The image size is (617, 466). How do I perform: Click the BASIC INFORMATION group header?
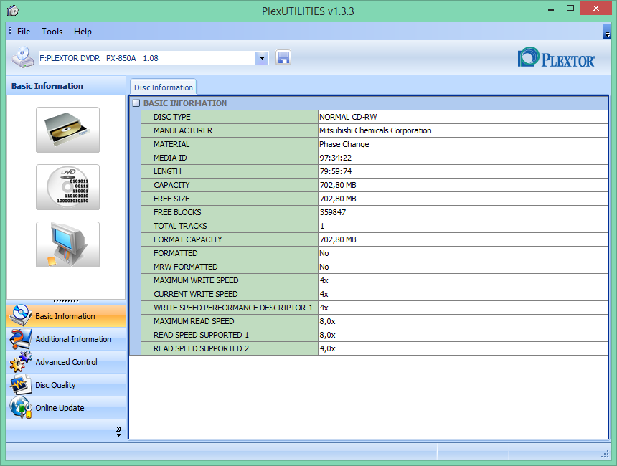pos(185,103)
